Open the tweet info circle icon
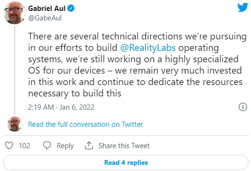The image size is (251, 171). point(243,107)
